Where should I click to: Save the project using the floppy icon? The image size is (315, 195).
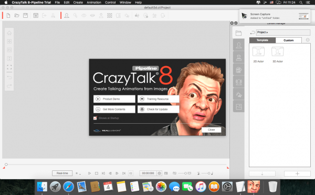(26, 15)
